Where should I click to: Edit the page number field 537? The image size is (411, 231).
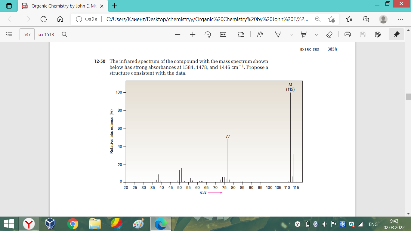pos(27,34)
